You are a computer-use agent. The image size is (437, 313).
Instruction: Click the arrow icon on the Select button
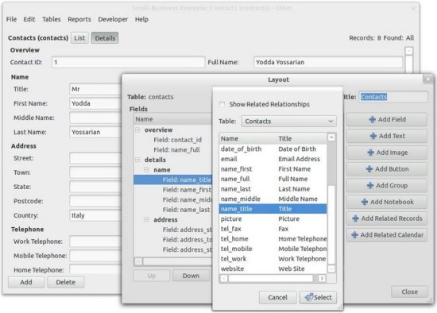point(309,297)
